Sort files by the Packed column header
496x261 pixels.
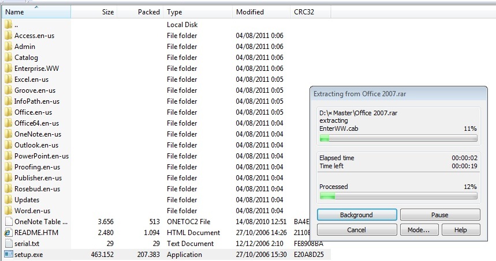pyautogui.click(x=140, y=12)
